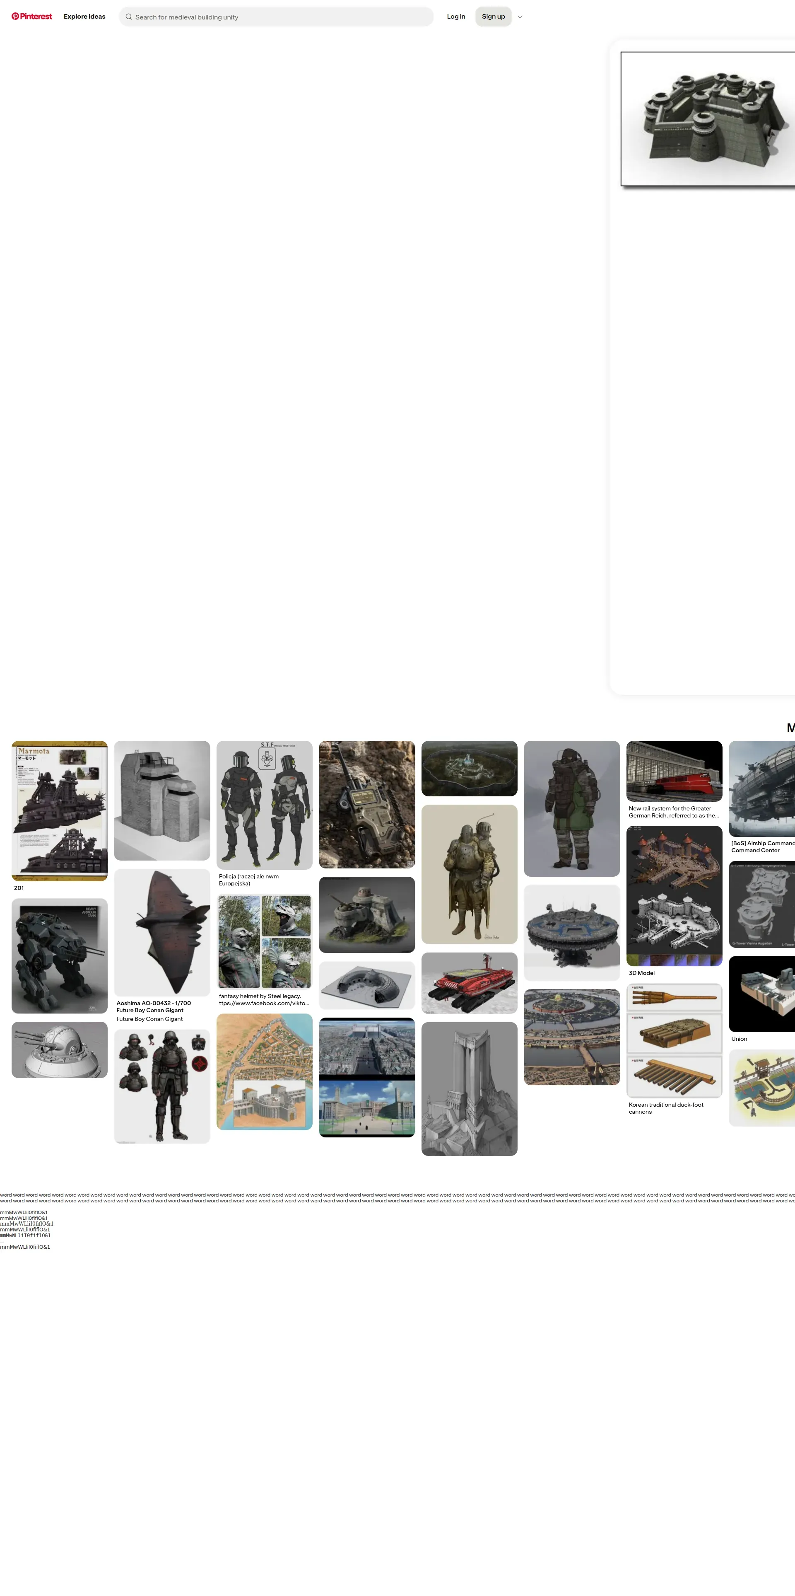Expand the chevron next to Sign up

(520, 17)
